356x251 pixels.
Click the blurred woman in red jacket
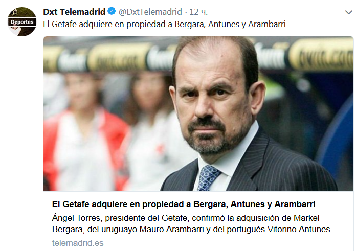pyautogui.click(x=83, y=134)
